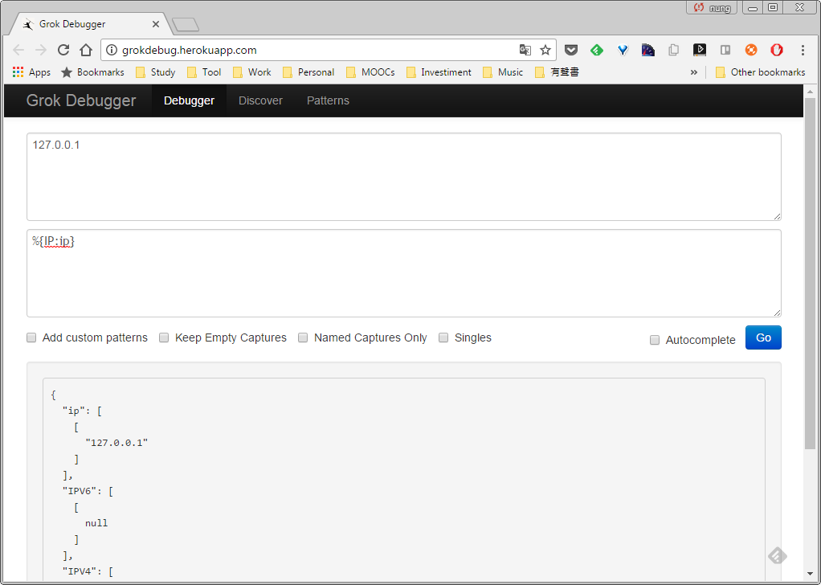This screenshot has height=585, width=821.
Task: Expand the MOOCs bookmark folder
Action: [370, 72]
